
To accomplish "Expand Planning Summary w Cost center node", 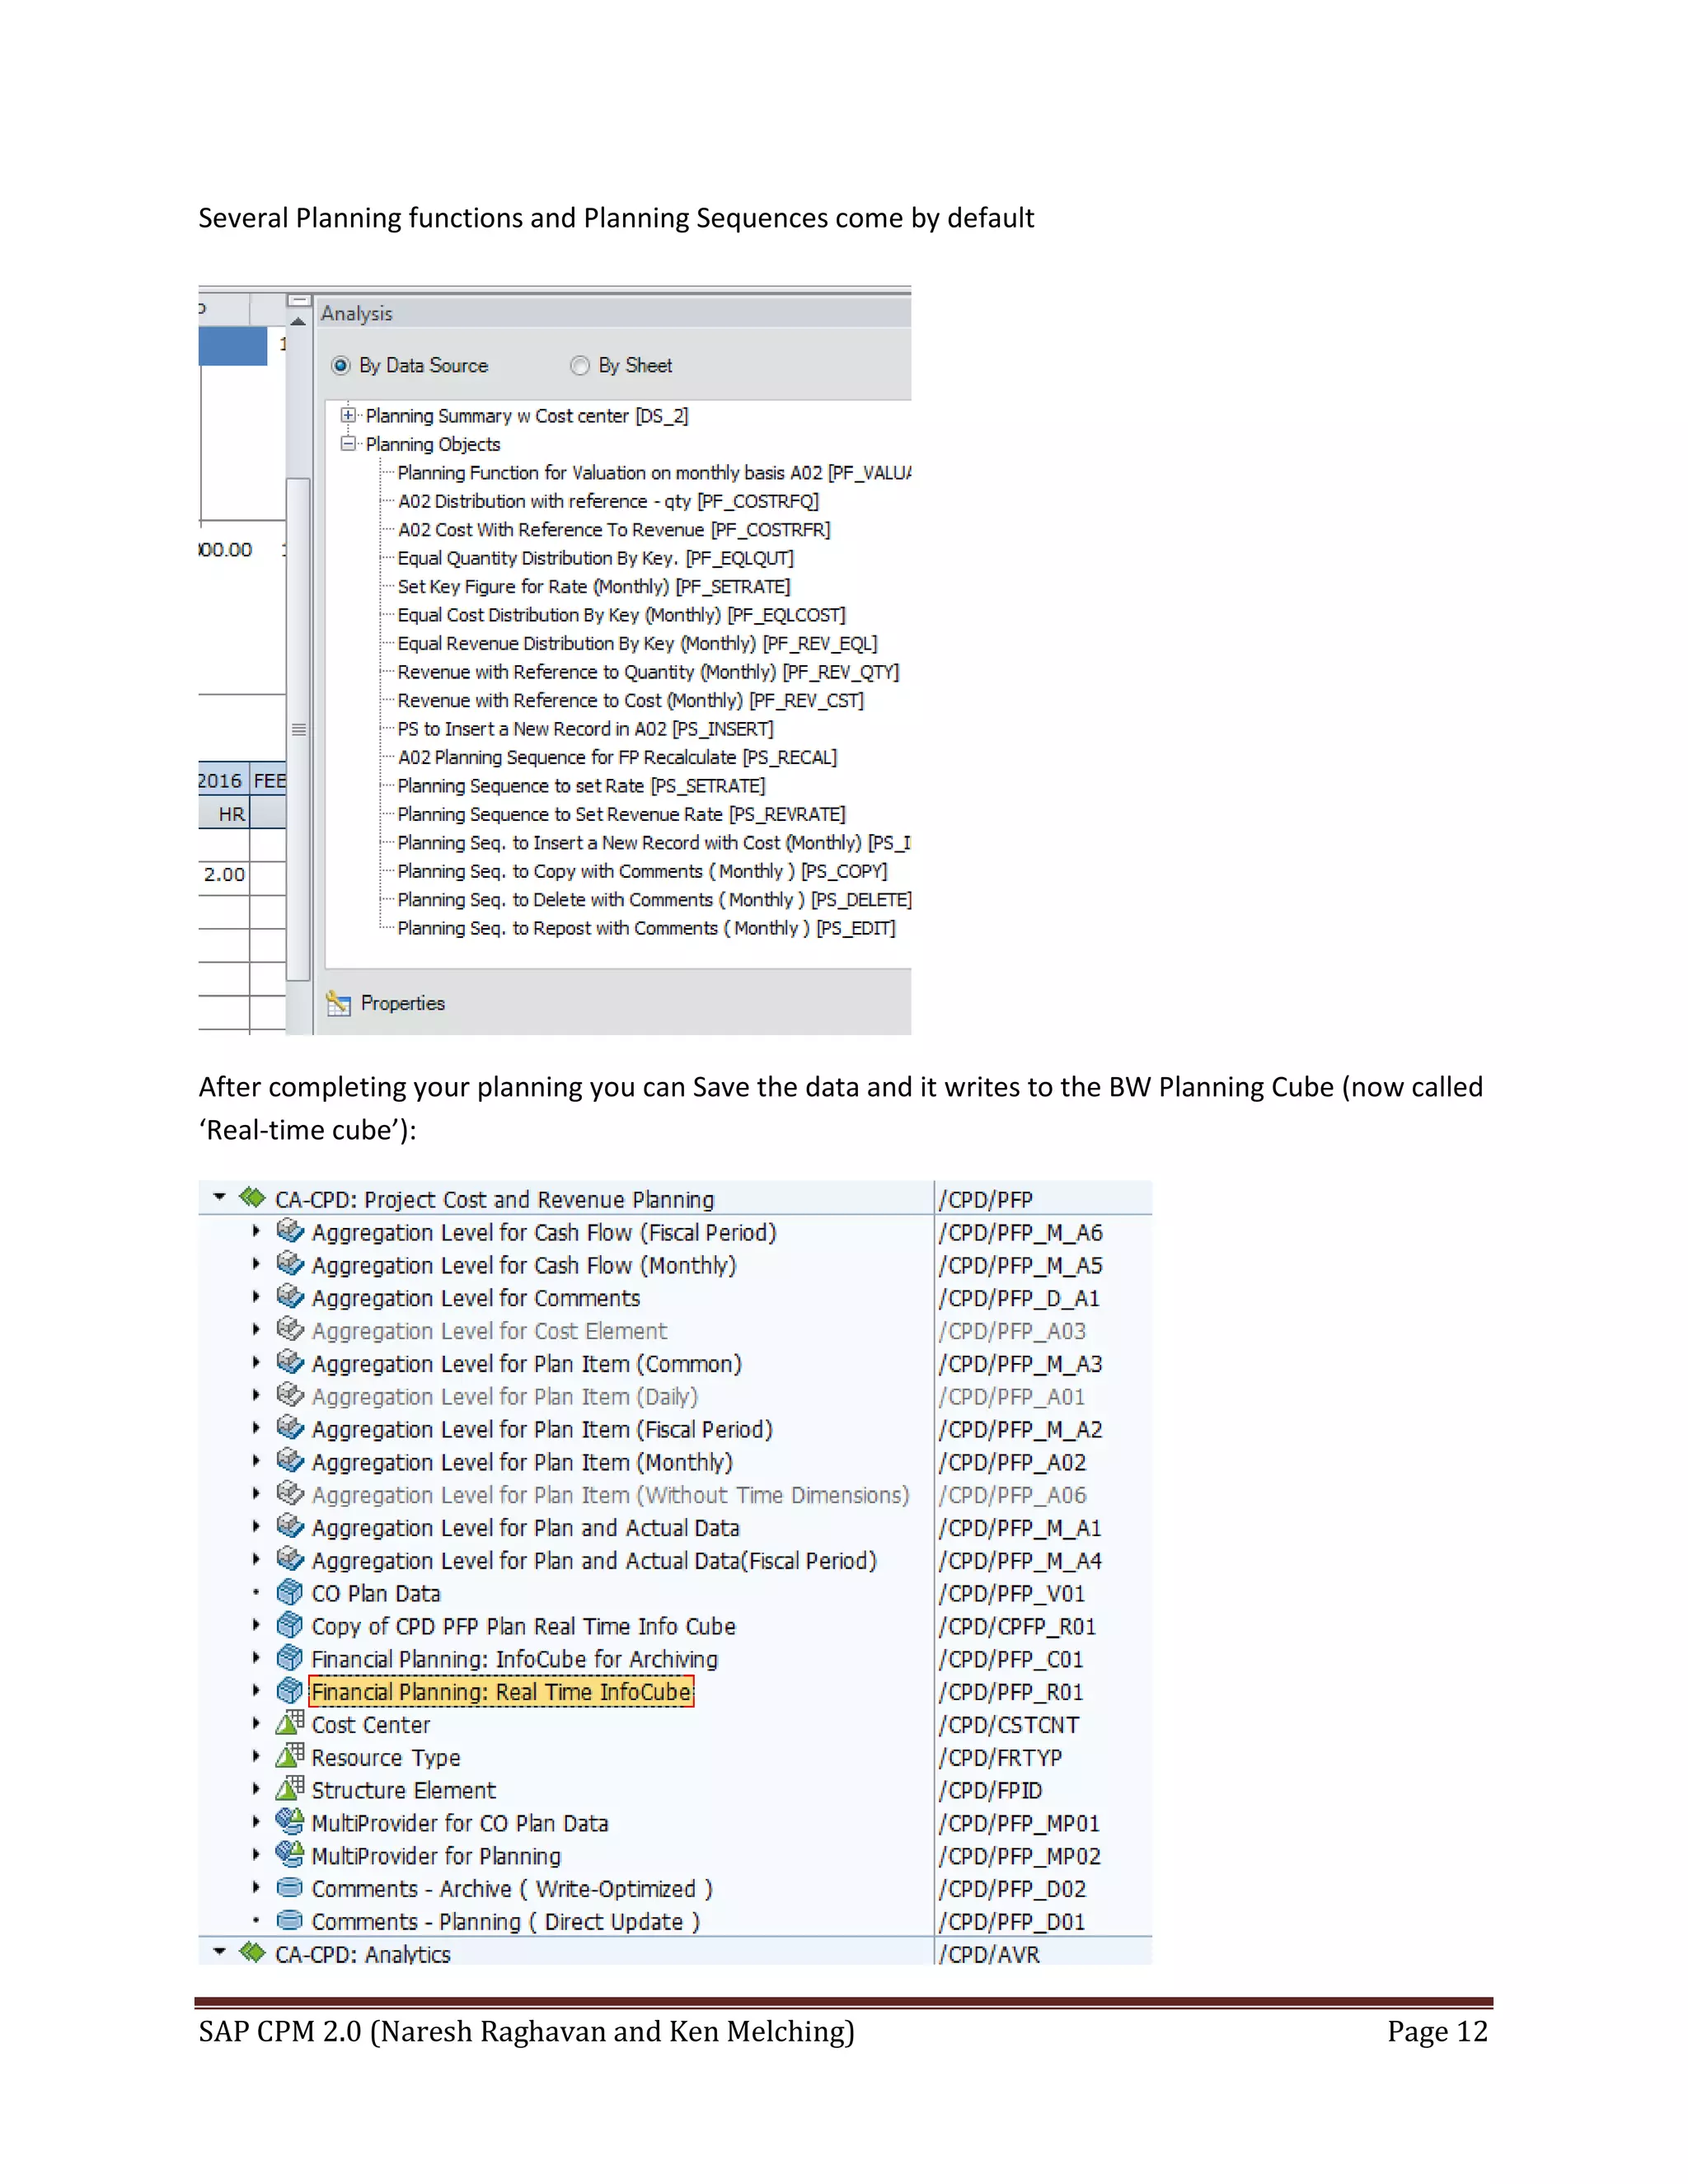I will tap(348, 415).
